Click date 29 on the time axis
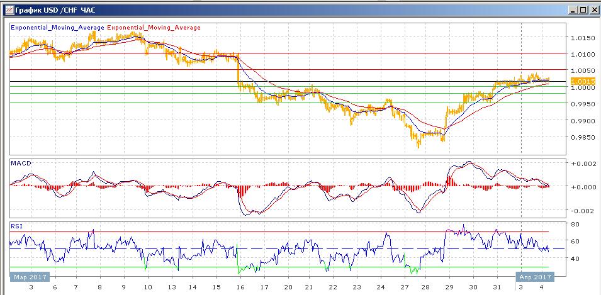Screen dimensions: 601x295 (449, 287)
